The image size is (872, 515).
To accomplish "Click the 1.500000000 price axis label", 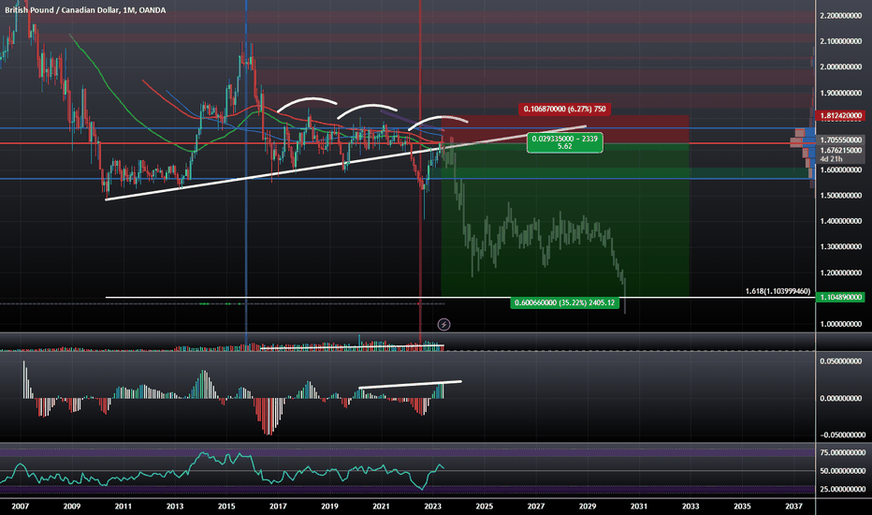I will click(840, 196).
